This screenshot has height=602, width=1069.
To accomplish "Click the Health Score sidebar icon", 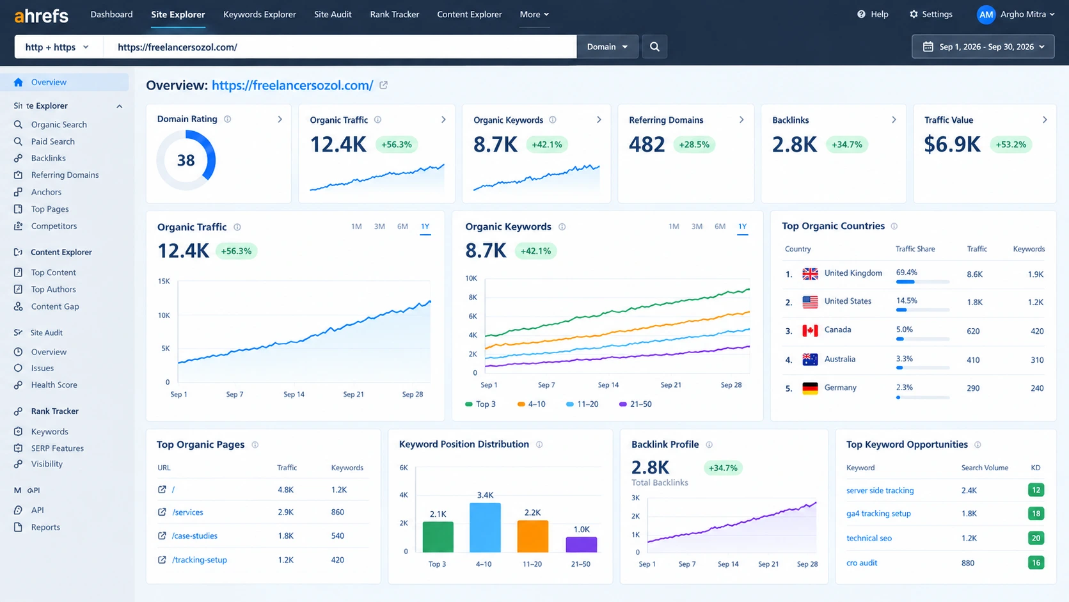I will 18,384.
